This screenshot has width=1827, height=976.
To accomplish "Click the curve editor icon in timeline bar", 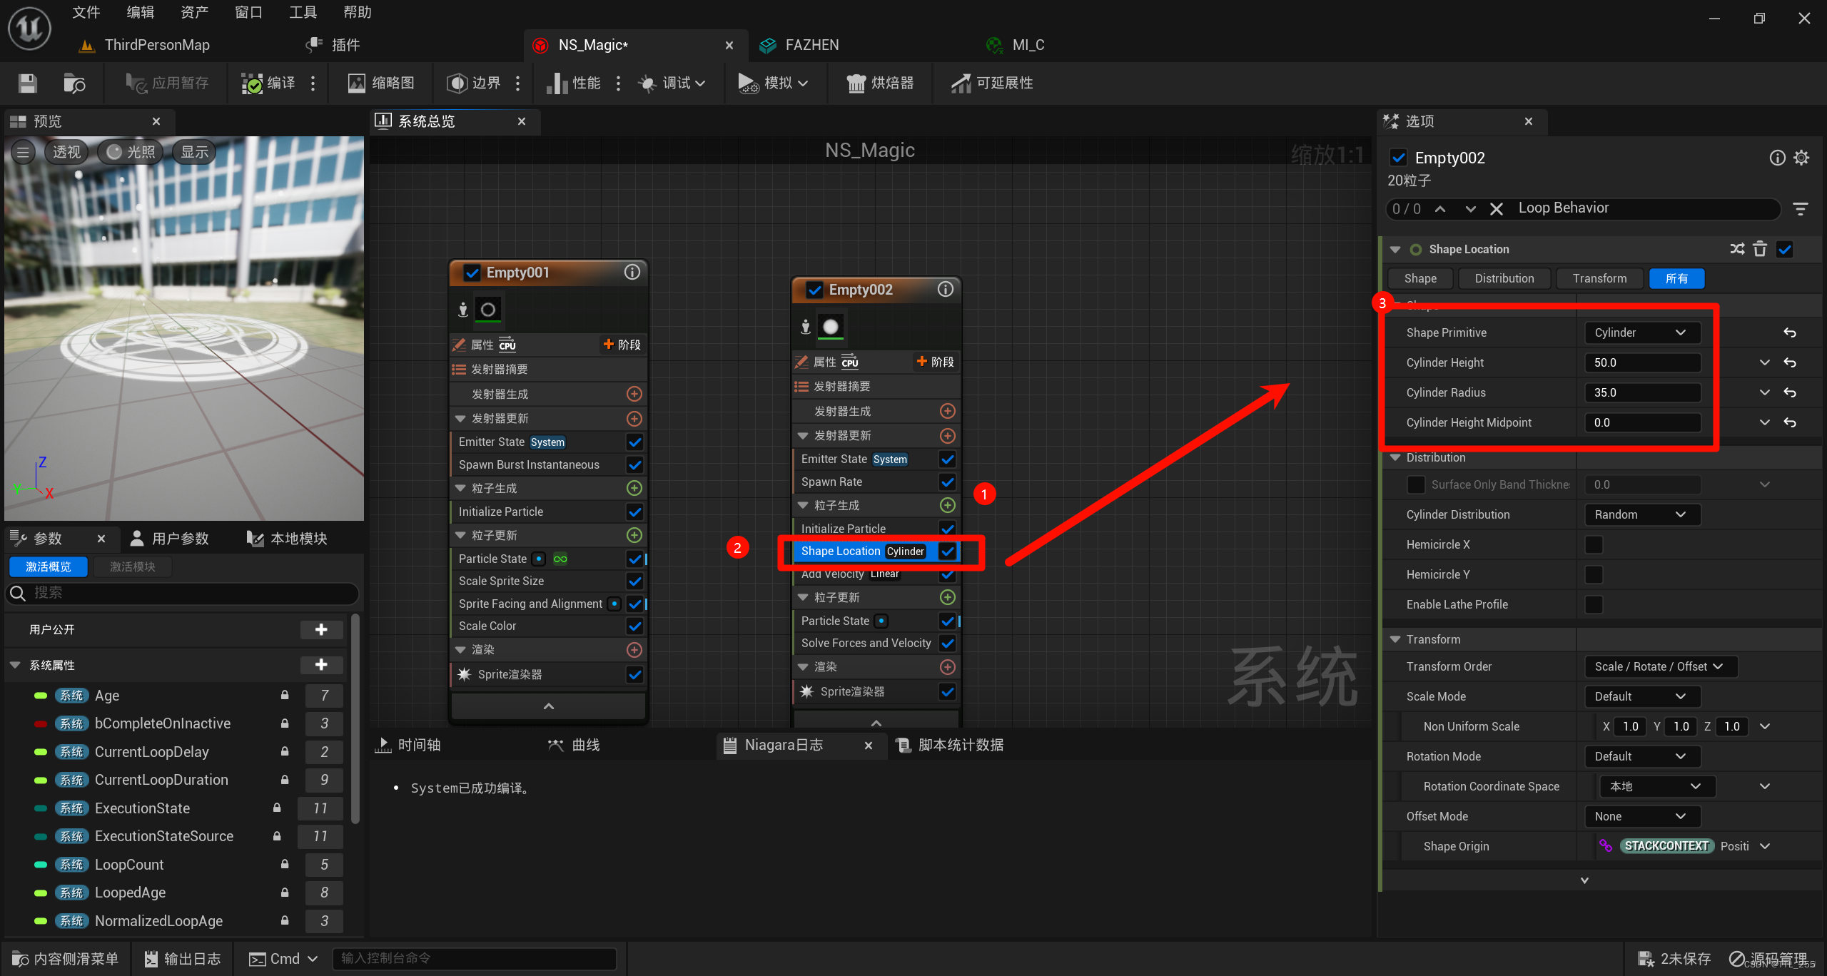I will 555,746.
